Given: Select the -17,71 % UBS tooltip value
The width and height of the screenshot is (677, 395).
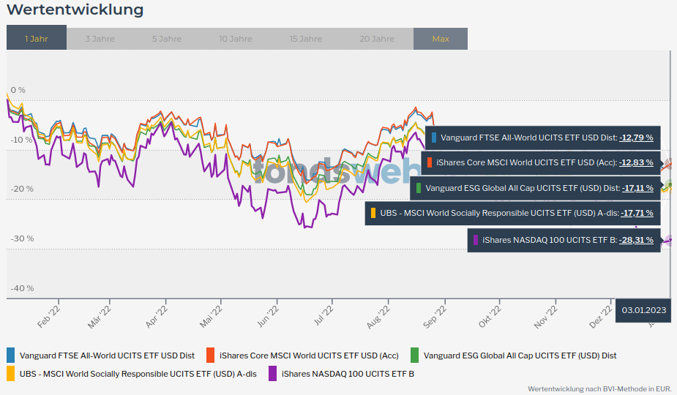Looking at the screenshot, I should tap(637, 214).
